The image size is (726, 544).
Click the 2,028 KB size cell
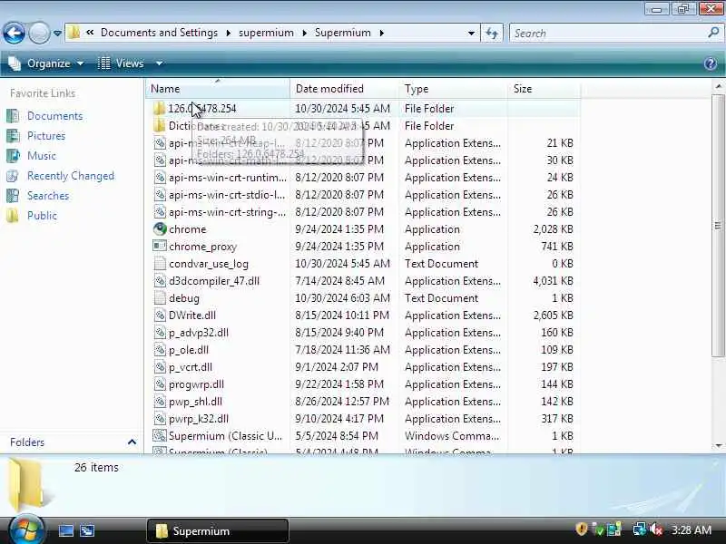tap(553, 229)
